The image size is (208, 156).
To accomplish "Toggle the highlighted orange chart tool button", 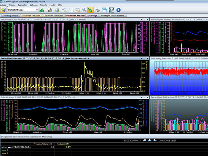I will click(x=90, y=10).
